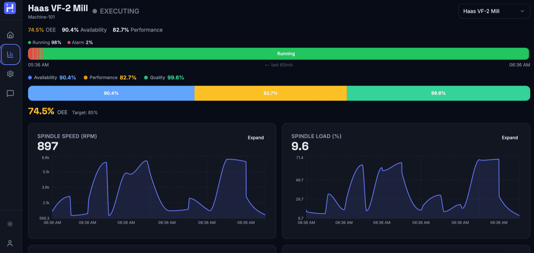The width and height of the screenshot is (534, 253).
Task: Open the Home page in sidebar
Action: point(10,35)
